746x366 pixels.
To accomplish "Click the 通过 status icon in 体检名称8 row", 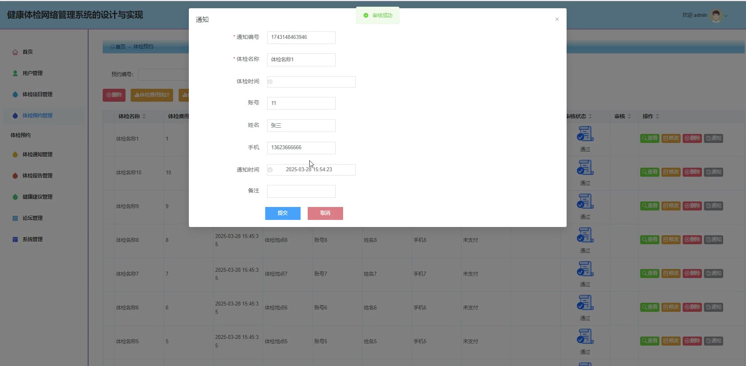I will 585,235.
